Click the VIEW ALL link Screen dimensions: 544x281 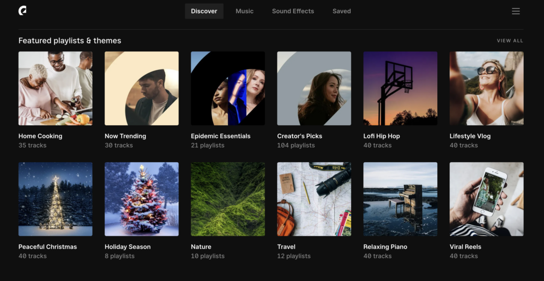coord(509,40)
